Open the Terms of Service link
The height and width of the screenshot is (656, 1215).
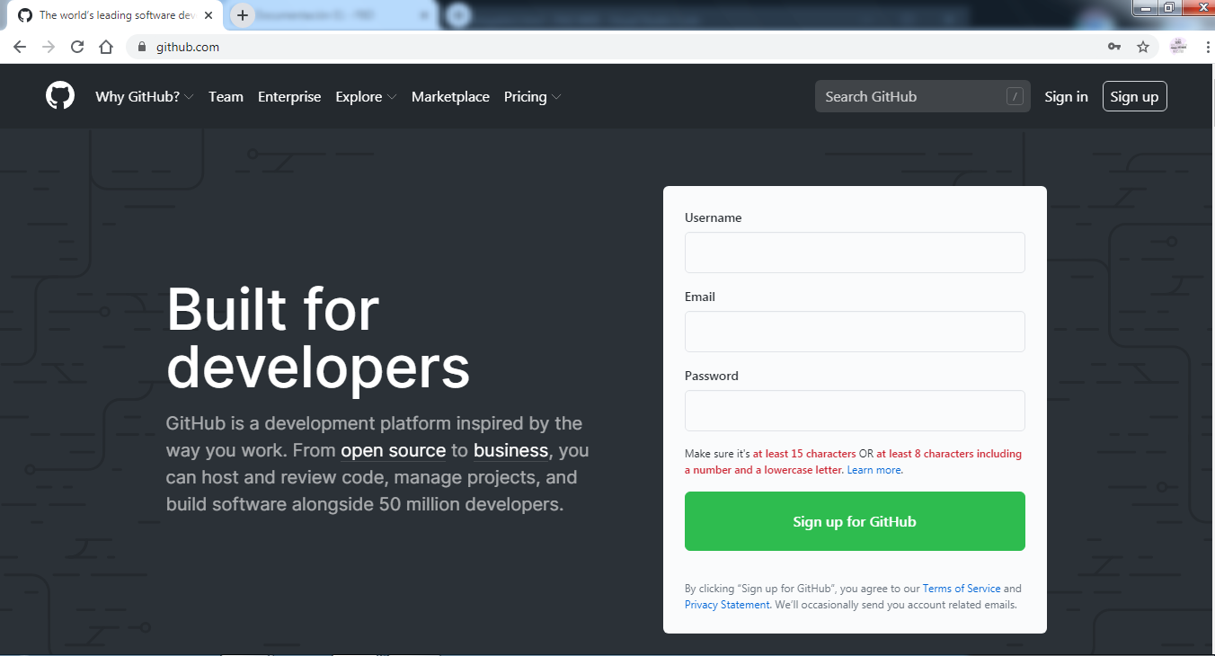coord(962,589)
